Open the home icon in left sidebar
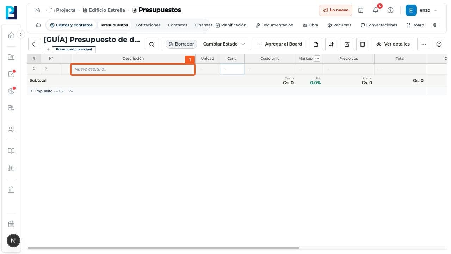The image size is (451, 254). pos(11,35)
